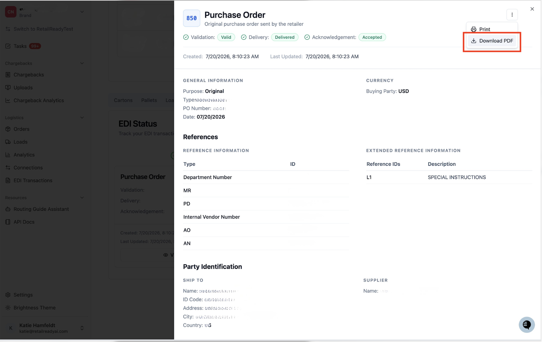
Task: Click the Tasks checklist icon
Action: point(8,46)
